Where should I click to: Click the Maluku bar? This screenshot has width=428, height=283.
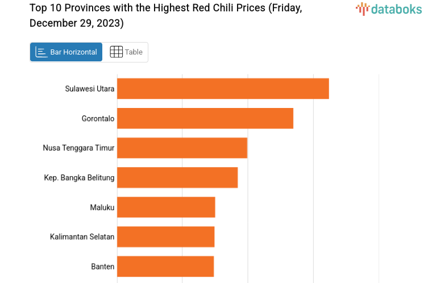click(166, 207)
